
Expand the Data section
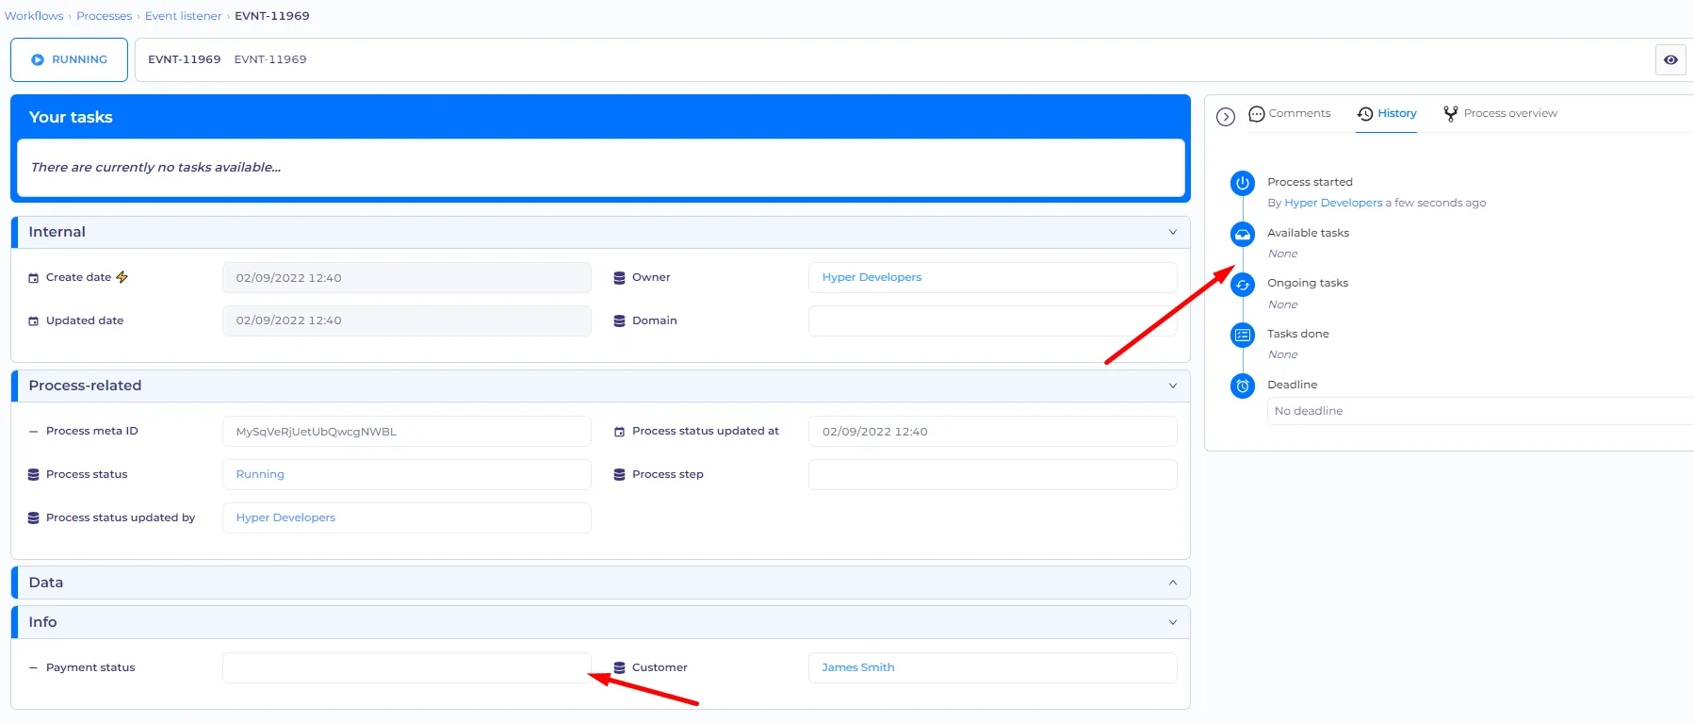[1173, 583]
